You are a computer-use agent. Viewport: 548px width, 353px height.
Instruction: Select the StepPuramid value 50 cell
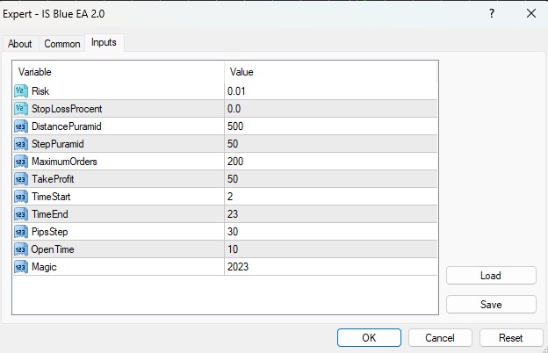(330, 144)
